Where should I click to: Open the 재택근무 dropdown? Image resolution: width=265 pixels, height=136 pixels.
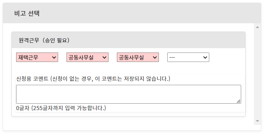(x=37, y=57)
